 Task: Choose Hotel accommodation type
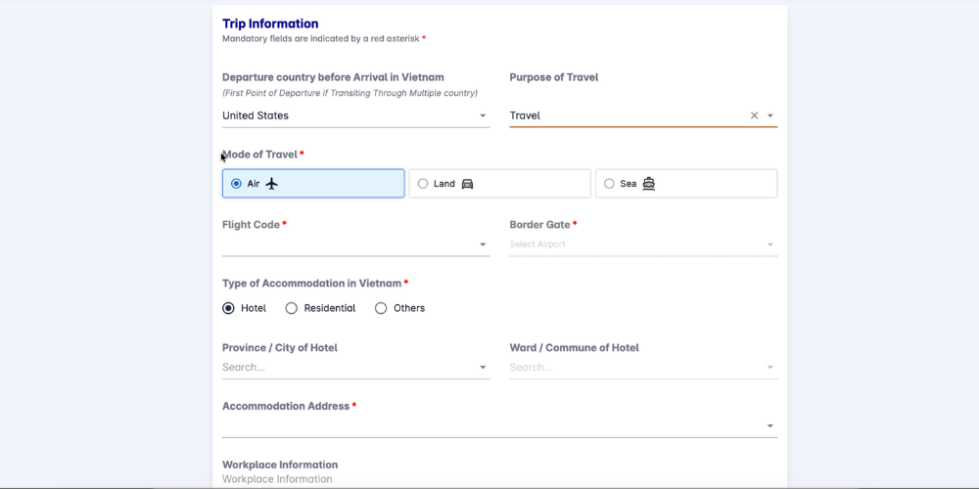[229, 308]
